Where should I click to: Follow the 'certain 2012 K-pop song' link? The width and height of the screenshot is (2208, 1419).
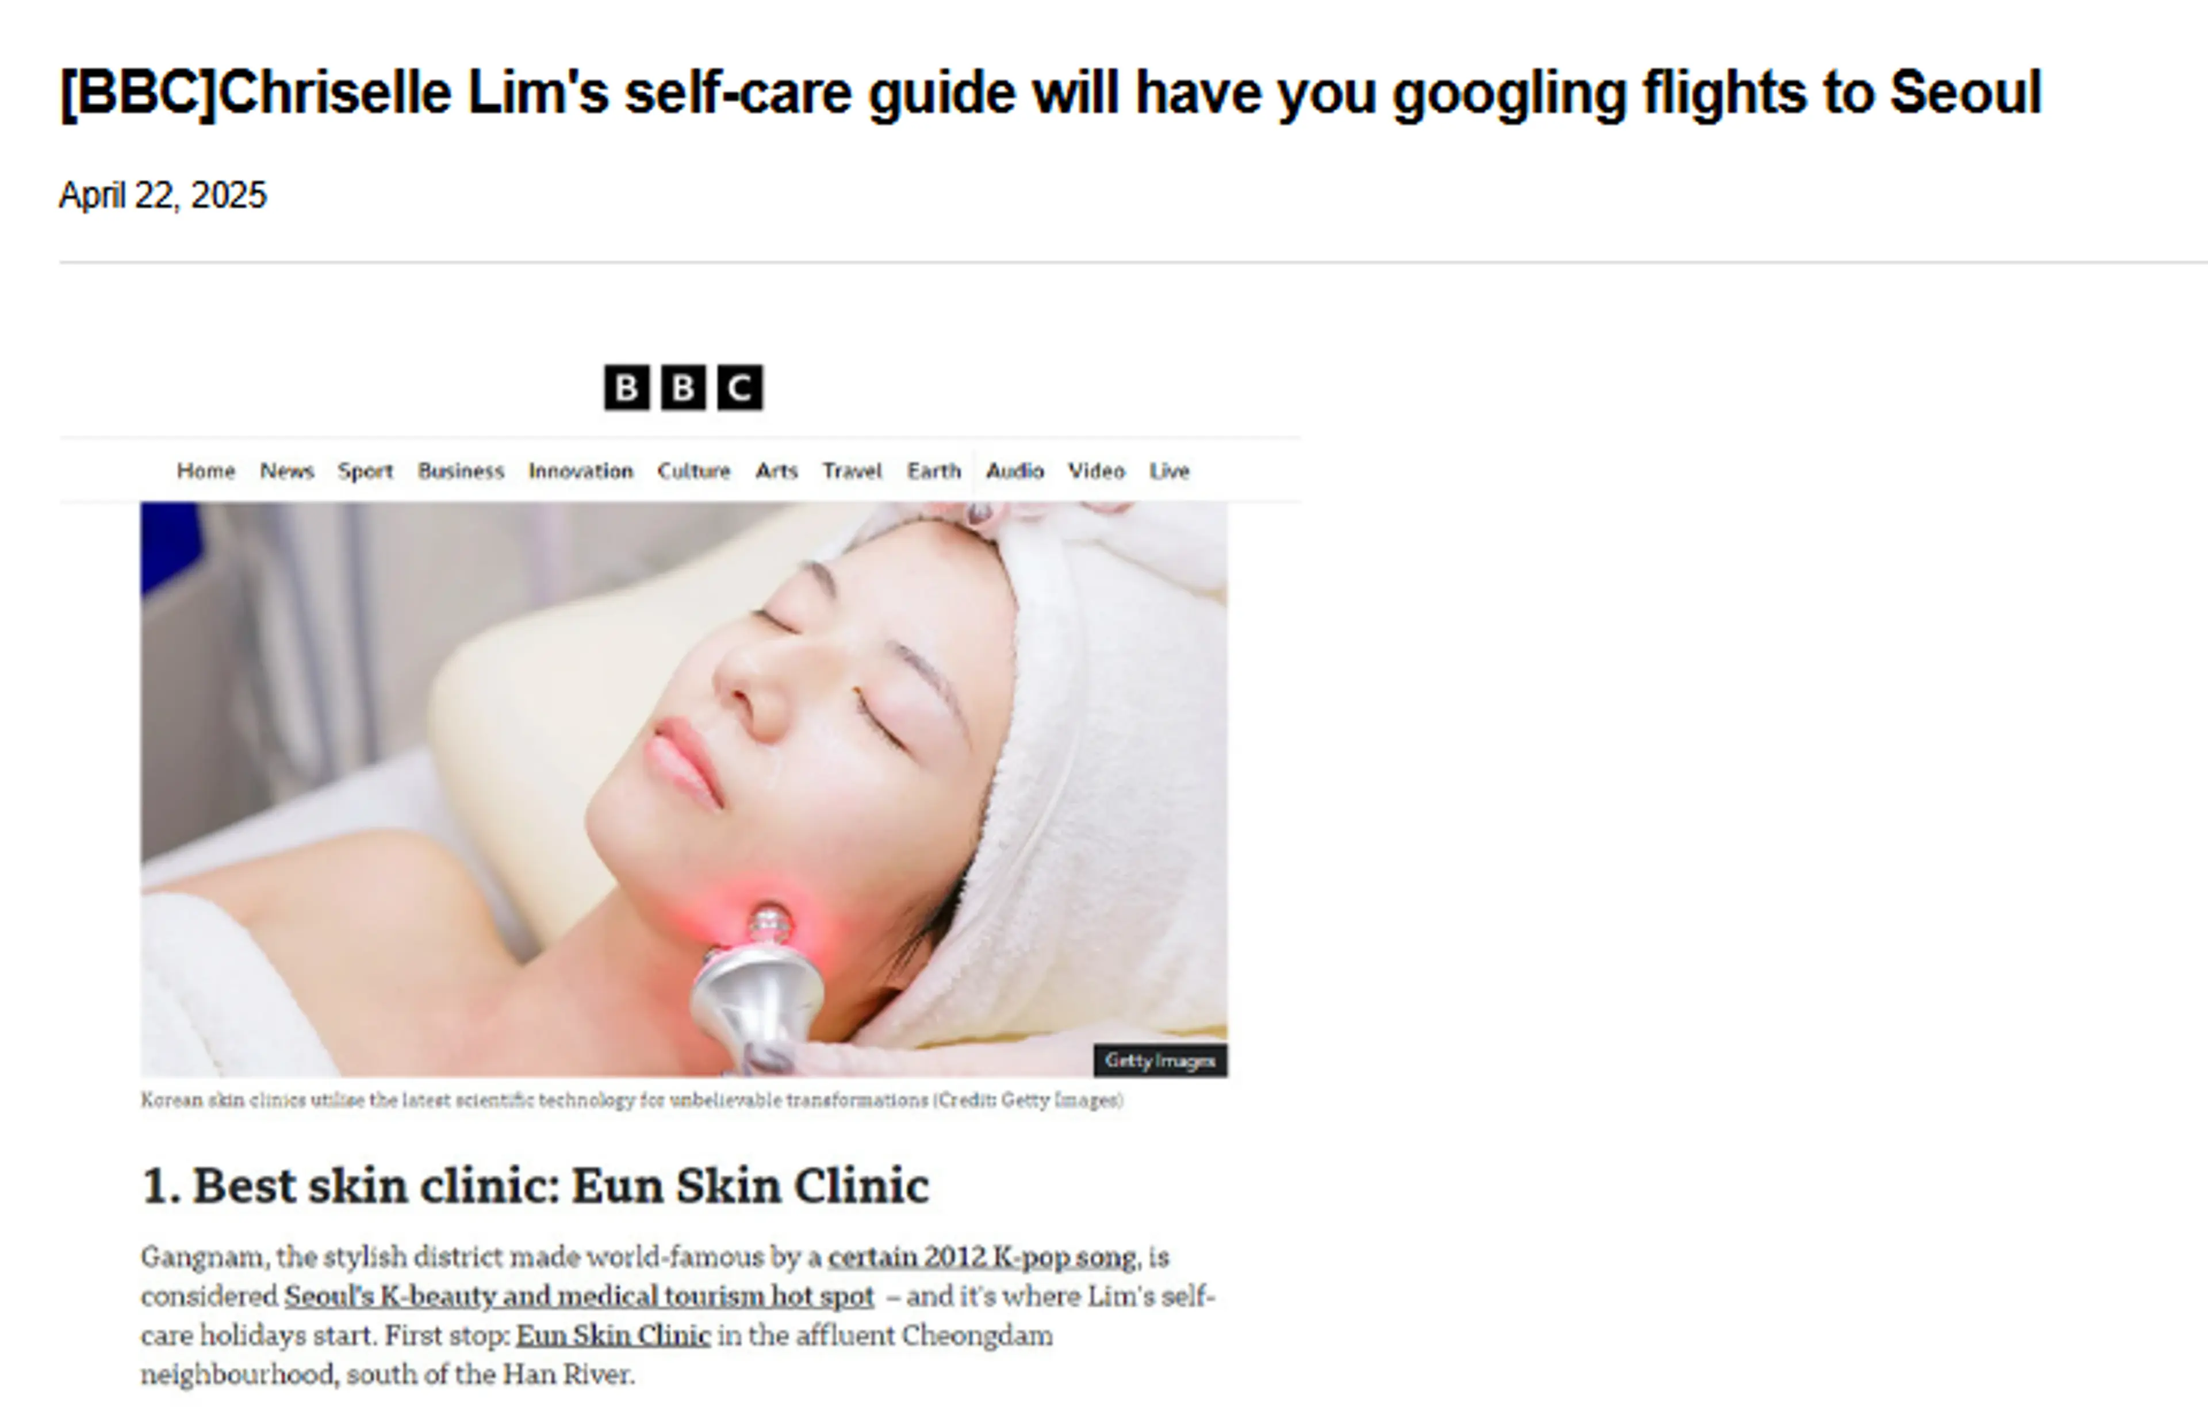pos(982,1257)
